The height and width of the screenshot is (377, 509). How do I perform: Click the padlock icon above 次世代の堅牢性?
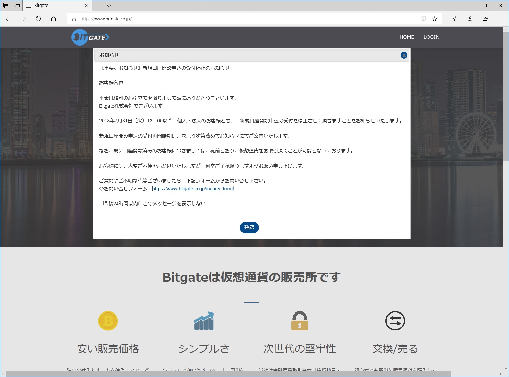(300, 321)
